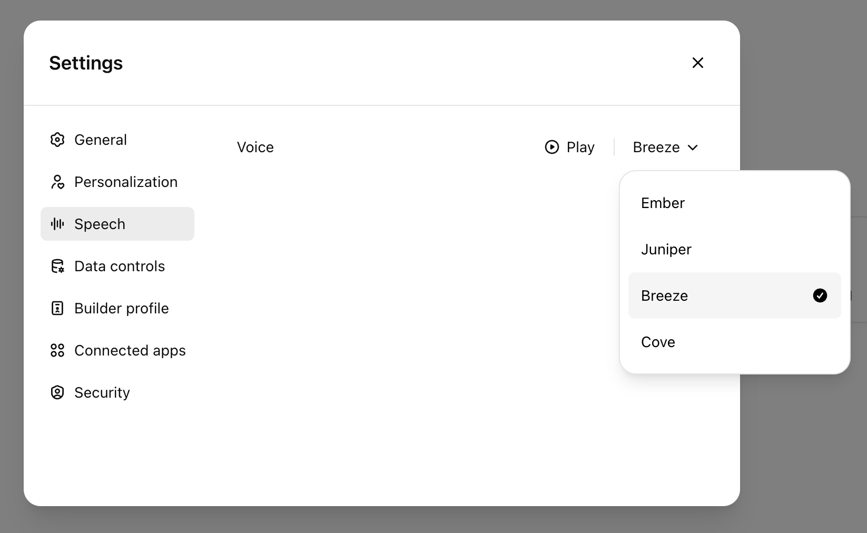The width and height of the screenshot is (867, 533).
Task: Click the Builder profile badge icon
Action: pyautogui.click(x=57, y=308)
